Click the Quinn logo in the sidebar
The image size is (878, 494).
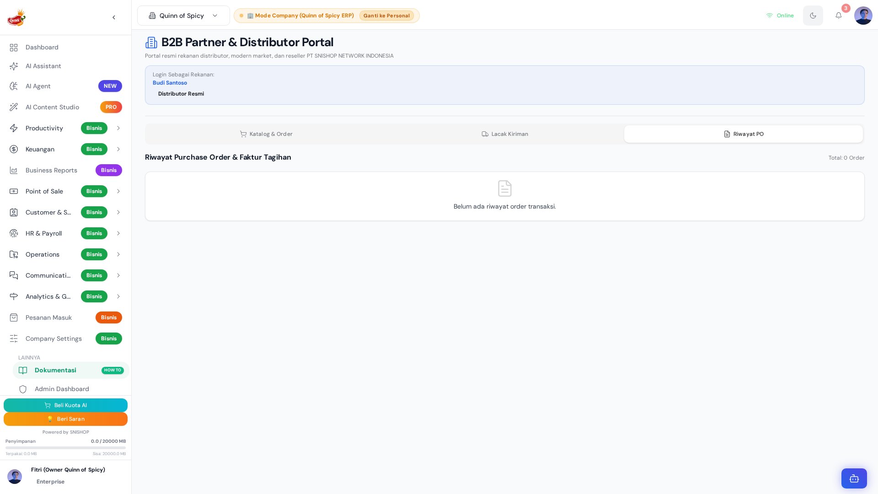coord(16,18)
